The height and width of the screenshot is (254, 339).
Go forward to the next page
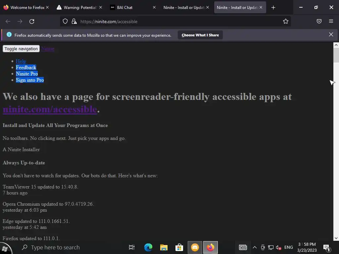(20, 21)
